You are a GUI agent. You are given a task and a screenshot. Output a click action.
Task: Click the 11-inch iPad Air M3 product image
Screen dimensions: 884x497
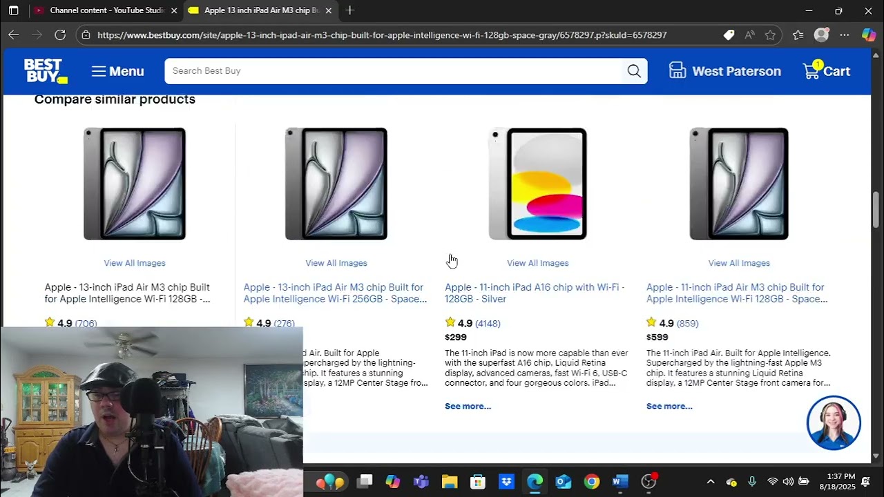coord(739,184)
